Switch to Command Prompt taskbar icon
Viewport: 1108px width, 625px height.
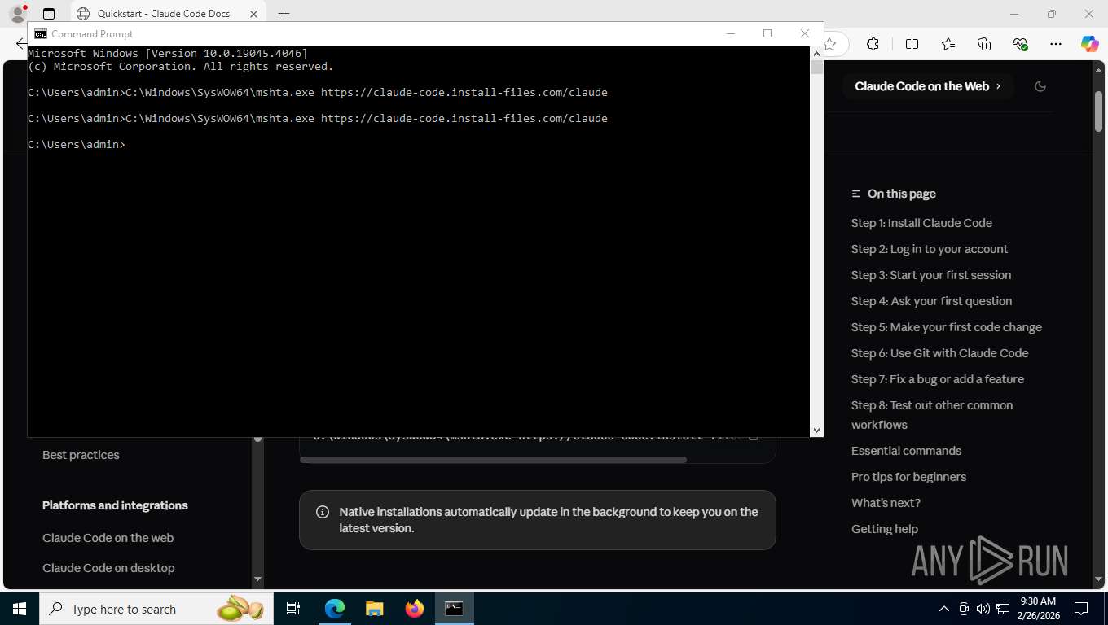pos(454,609)
